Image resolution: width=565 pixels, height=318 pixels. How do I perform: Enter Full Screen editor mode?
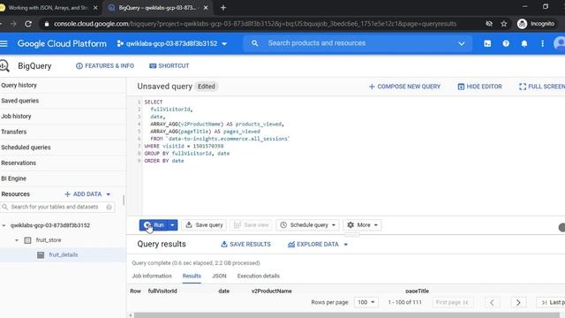[x=541, y=87]
